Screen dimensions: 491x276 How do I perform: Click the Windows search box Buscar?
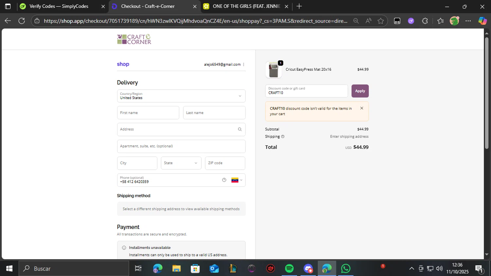(74, 268)
